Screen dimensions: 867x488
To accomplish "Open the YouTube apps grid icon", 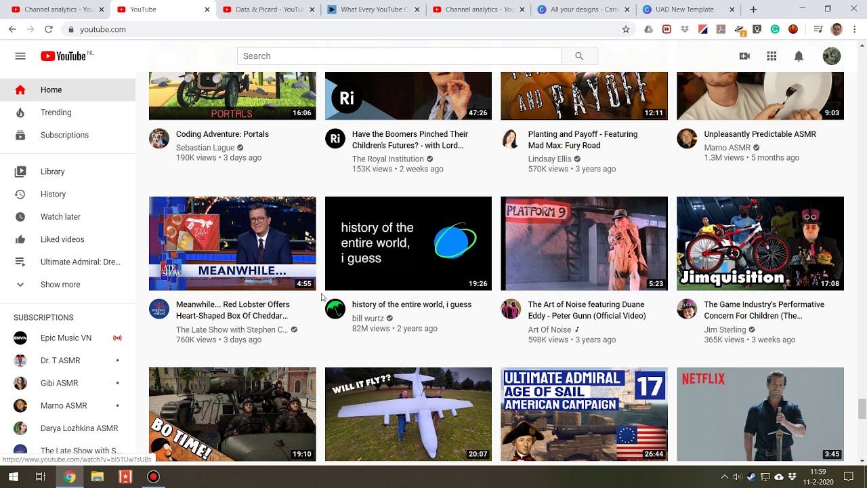I will click(x=771, y=56).
